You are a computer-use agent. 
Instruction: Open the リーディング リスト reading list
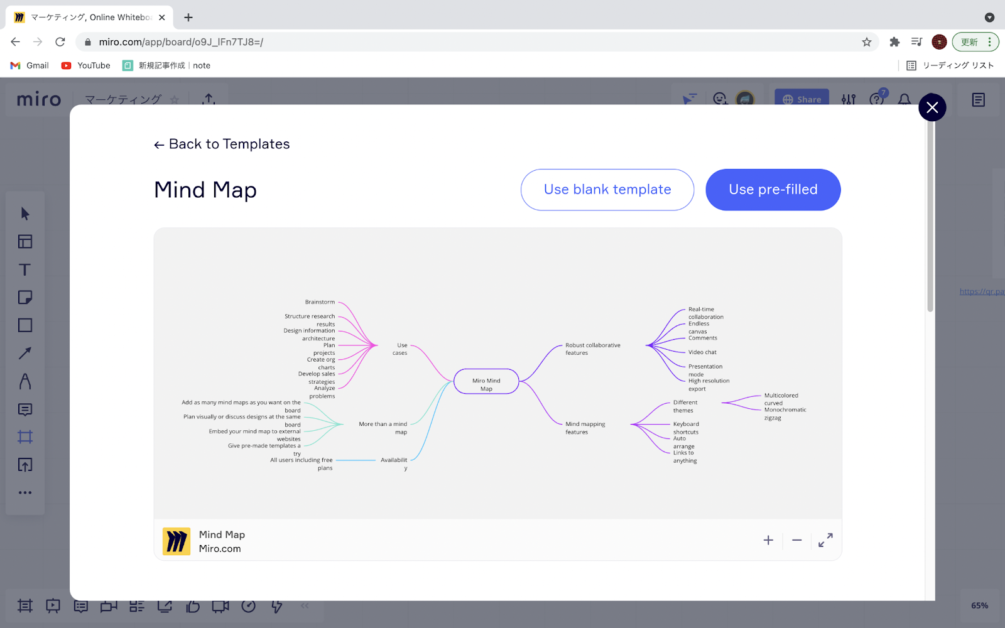950,65
